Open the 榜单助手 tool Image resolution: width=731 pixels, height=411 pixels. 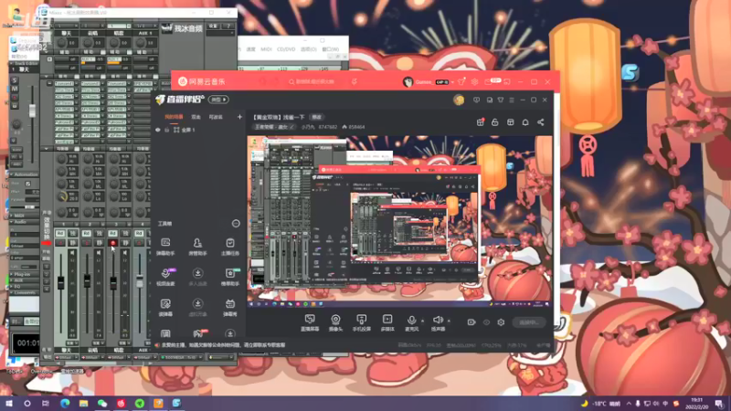click(230, 278)
